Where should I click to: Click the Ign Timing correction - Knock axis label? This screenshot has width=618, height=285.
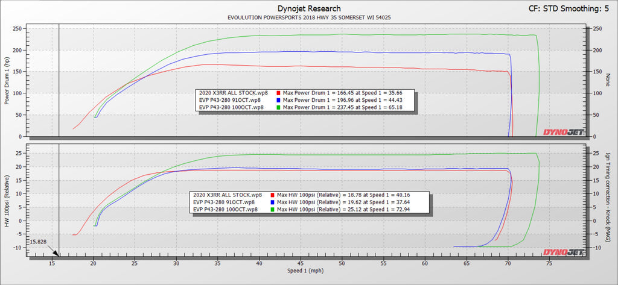[608, 201]
